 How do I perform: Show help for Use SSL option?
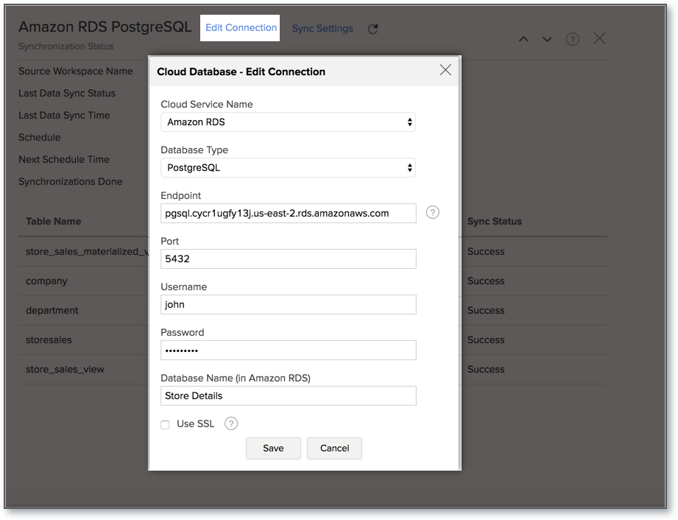[231, 424]
